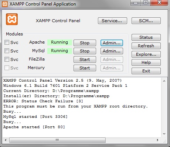Open the MySql Admin page
This screenshot has height=147, width=170.
[x=112, y=51]
